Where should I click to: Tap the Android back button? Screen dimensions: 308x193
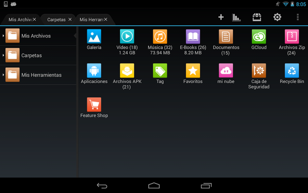(102, 186)
